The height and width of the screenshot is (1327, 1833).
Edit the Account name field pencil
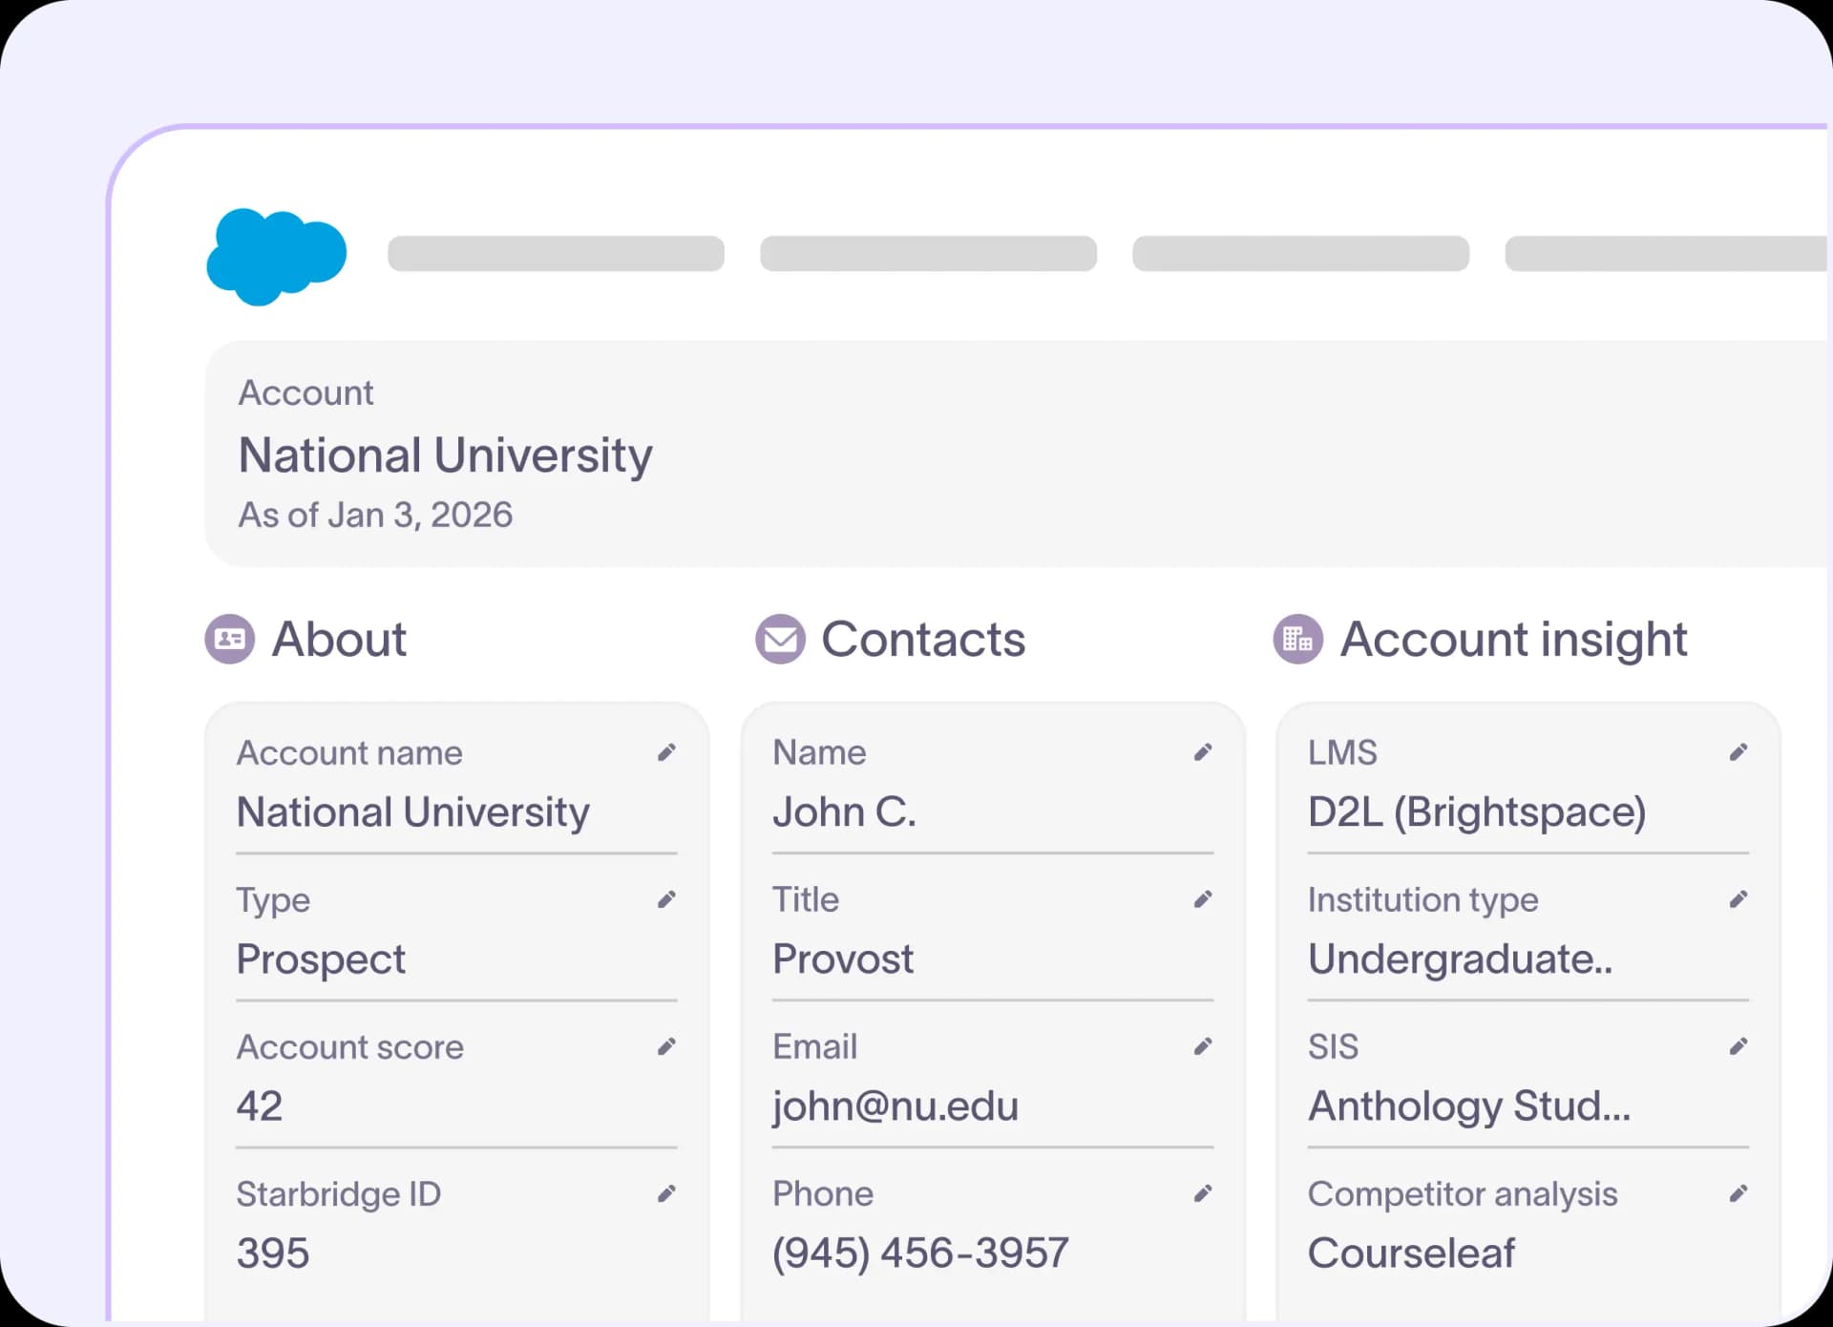pyautogui.click(x=666, y=753)
